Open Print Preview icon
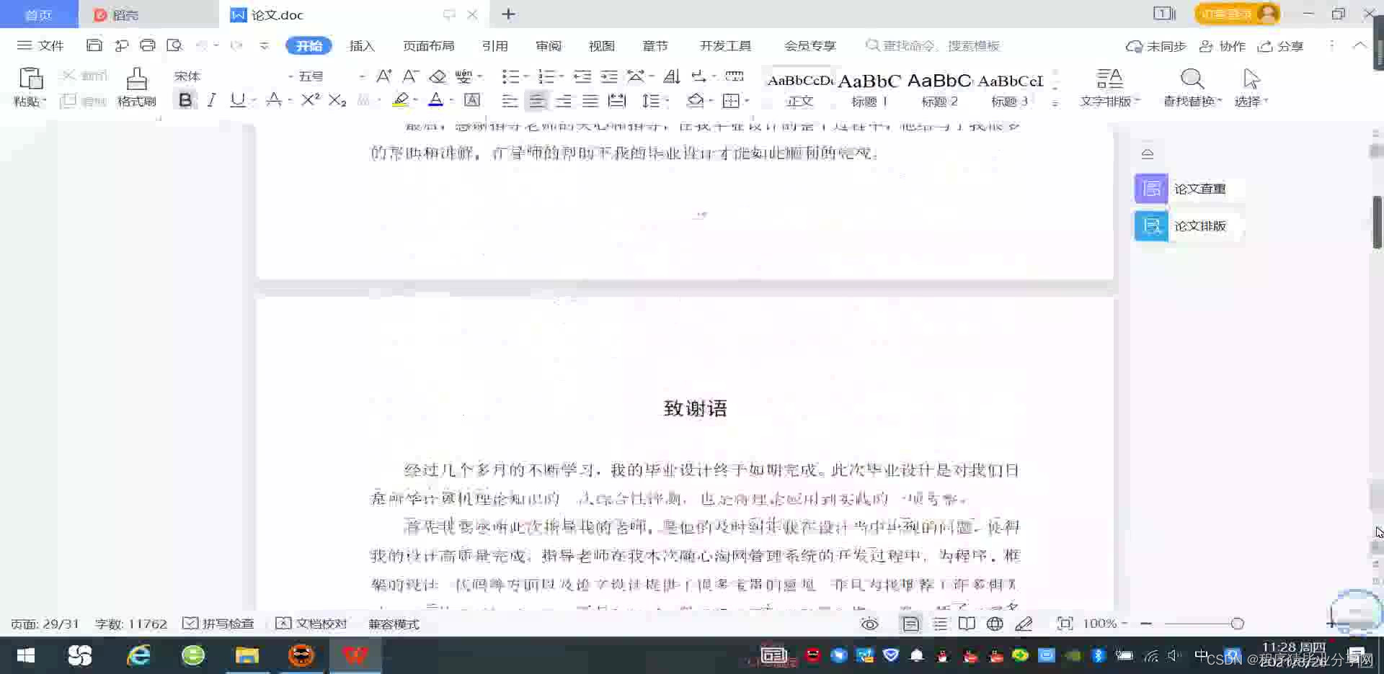This screenshot has height=674, width=1384. [174, 45]
